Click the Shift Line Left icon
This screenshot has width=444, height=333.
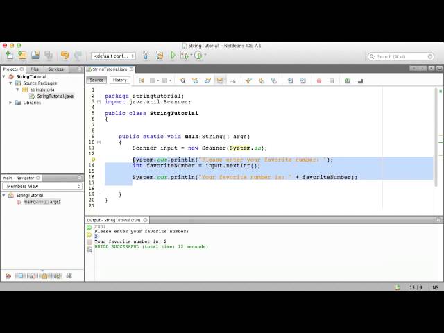click(x=290, y=80)
